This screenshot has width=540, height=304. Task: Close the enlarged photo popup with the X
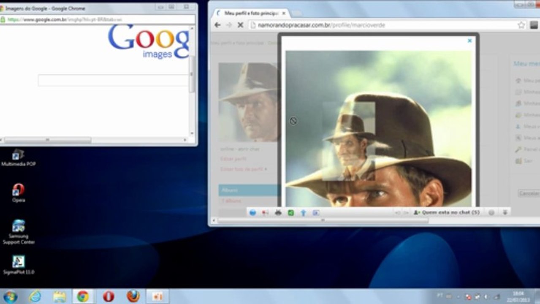(469, 41)
